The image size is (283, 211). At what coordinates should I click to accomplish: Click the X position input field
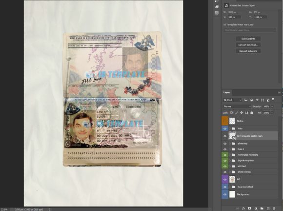pyautogui.click(x=234, y=17)
